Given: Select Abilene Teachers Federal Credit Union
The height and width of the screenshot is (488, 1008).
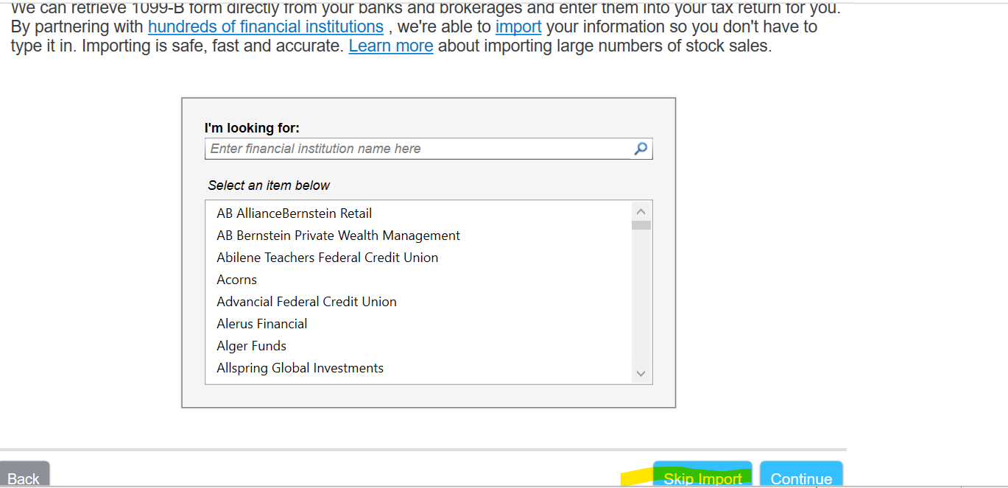Looking at the screenshot, I should pos(419,258).
